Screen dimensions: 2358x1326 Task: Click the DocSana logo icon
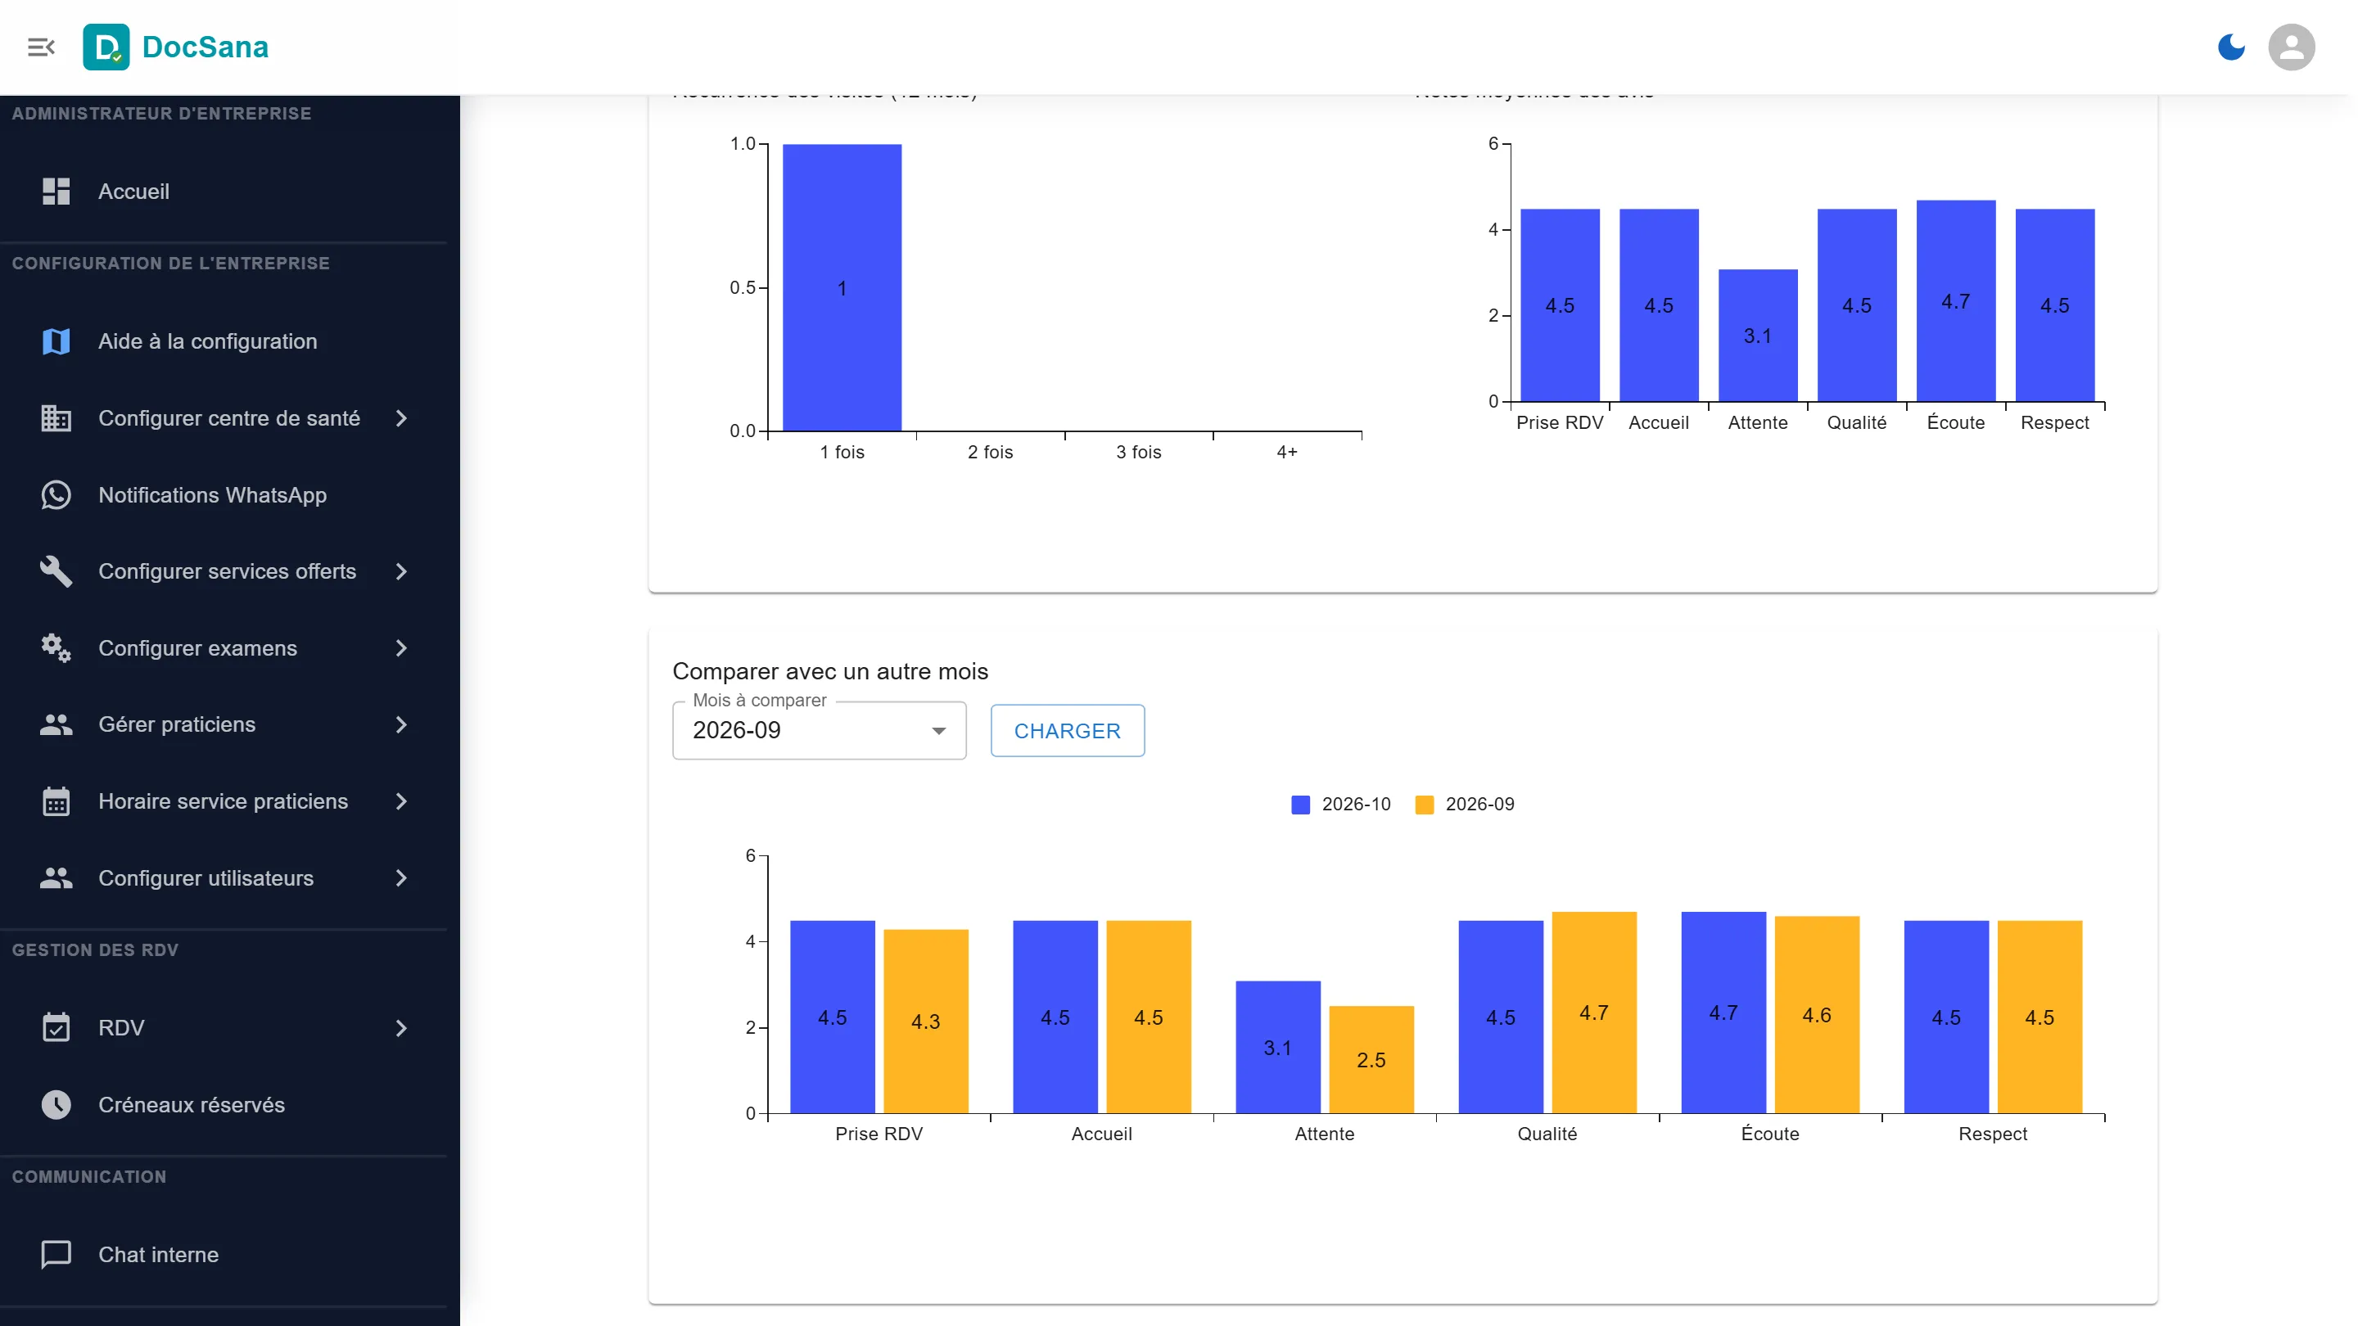[x=106, y=47]
